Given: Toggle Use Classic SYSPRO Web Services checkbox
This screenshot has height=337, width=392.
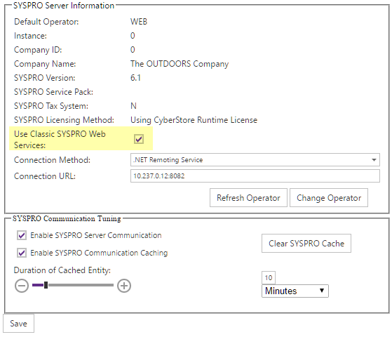Looking at the screenshot, I should pos(139,139).
